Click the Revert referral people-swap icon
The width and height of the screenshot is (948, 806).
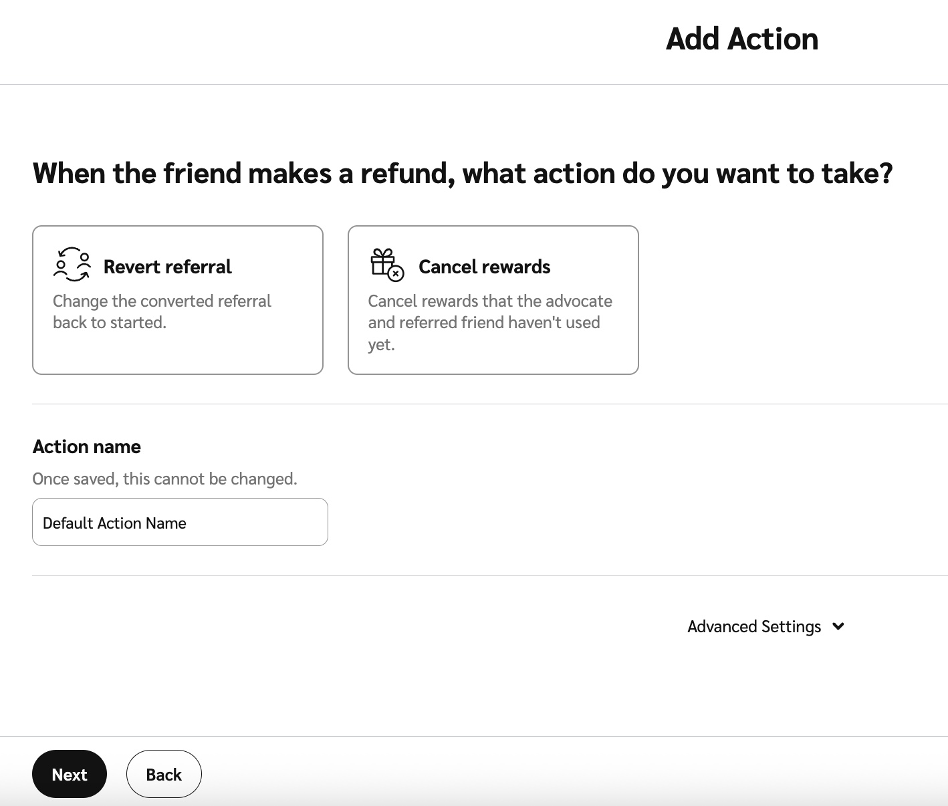tap(72, 265)
